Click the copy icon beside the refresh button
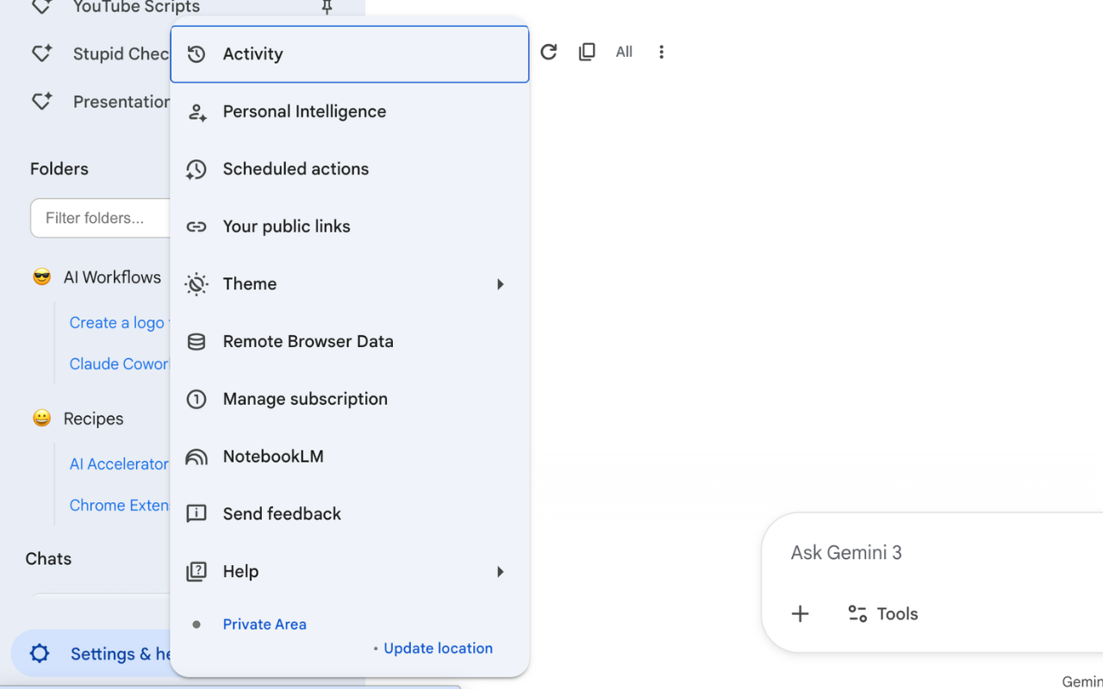 [x=587, y=52]
